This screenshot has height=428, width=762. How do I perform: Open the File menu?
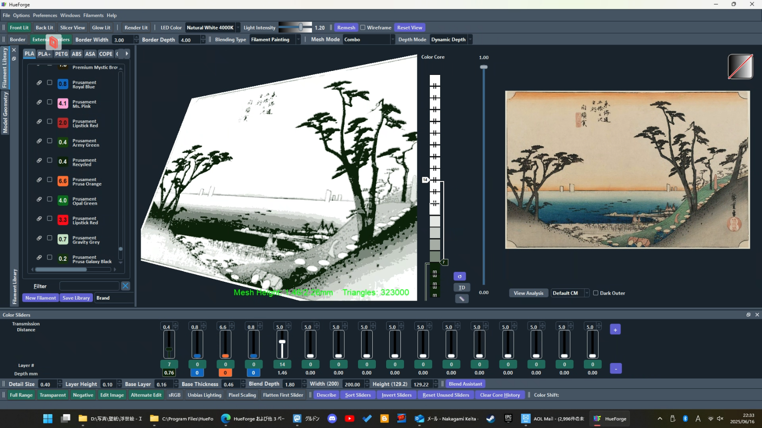point(6,15)
